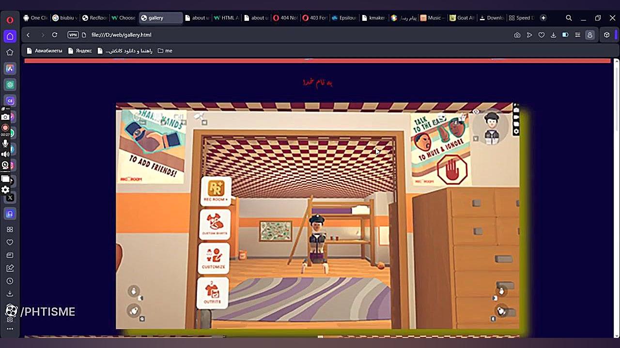The image size is (620, 348).
Task: Click the reload page button
Action: click(x=55, y=35)
